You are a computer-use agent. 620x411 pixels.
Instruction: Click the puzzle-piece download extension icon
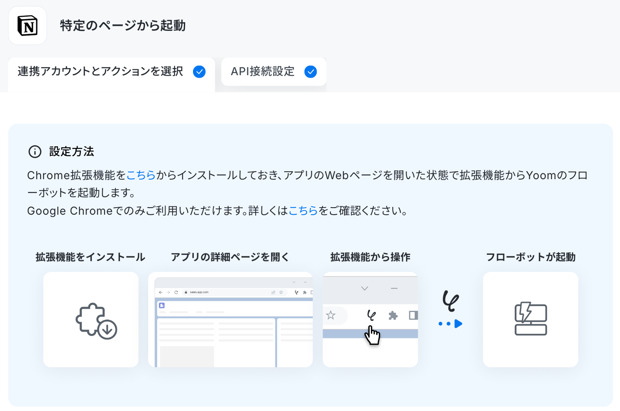[96, 321]
